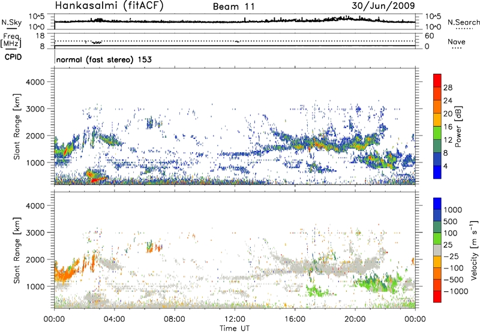Click the orange -500 to -100 Velocity segment
Viewport: 480px width, 332px height.
(x=437, y=273)
